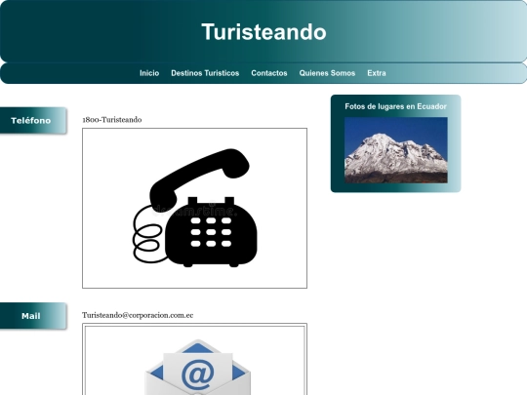Click the black telephone image
Image resolution: width=527 pixels, height=395 pixels.
click(194, 208)
